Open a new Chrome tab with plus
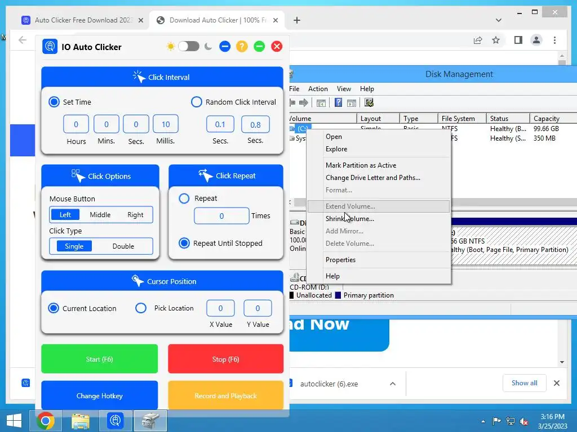This screenshot has width=577, height=432. click(x=297, y=20)
